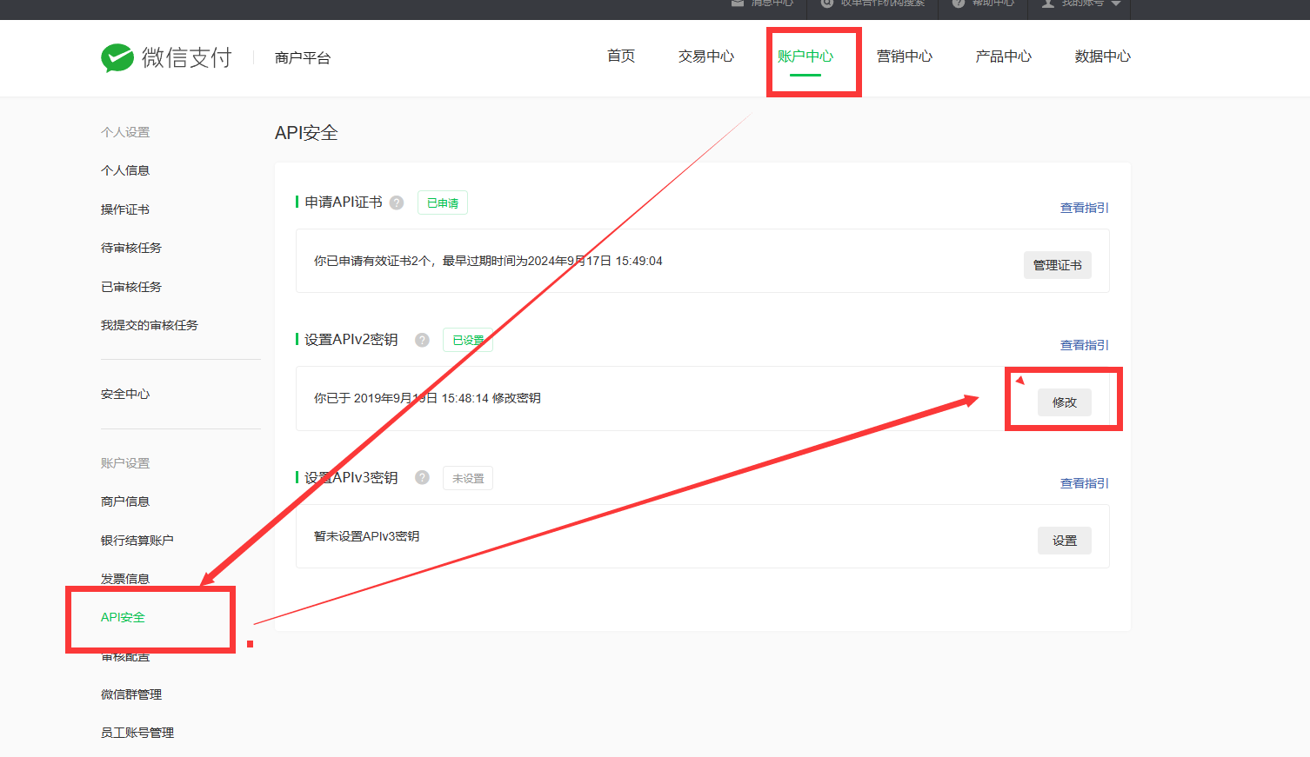Open help tooltip beside 设置APIv2密钥
This screenshot has width=1310, height=757.
(x=422, y=340)
